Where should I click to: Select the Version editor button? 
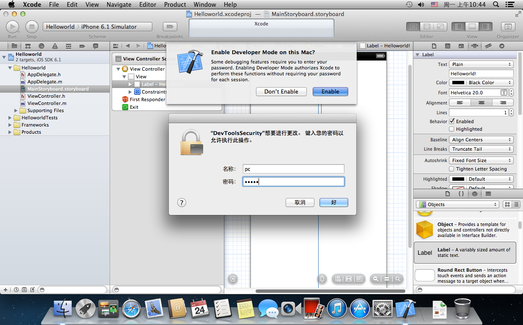(440, 27)
